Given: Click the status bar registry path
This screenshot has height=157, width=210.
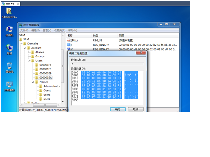Looking at the screenshot, I should [x=43, y=110].
